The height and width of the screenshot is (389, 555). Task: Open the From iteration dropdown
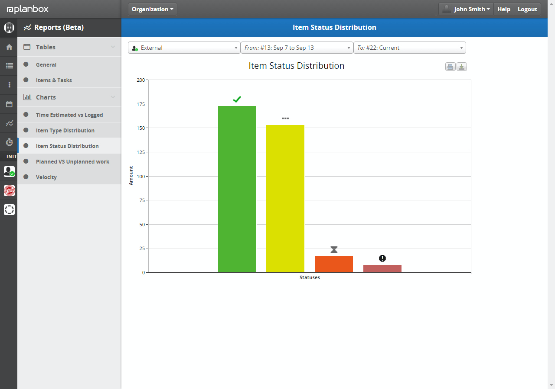(297, 48)
